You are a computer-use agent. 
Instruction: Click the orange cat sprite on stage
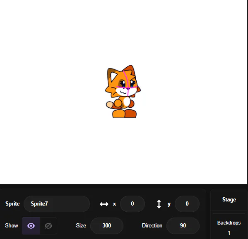[x=123, y=91]
